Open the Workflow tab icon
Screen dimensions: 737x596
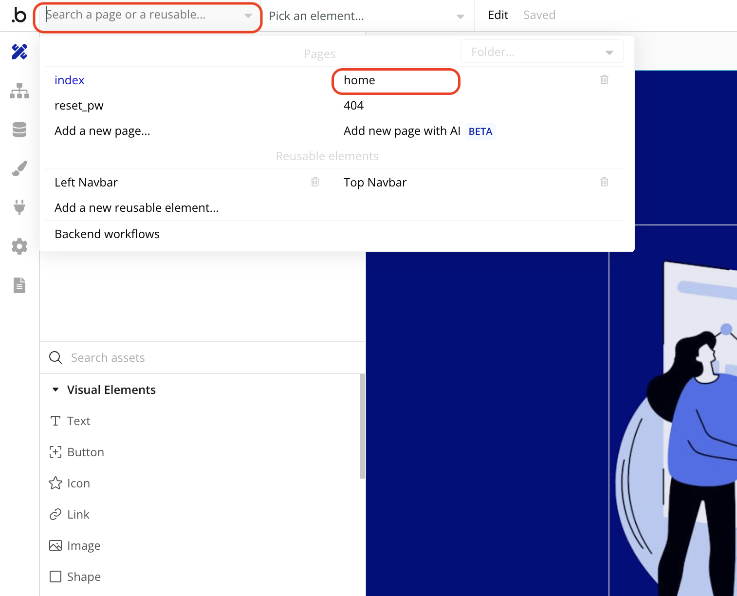pyautogui.click(x=19, y=91)
